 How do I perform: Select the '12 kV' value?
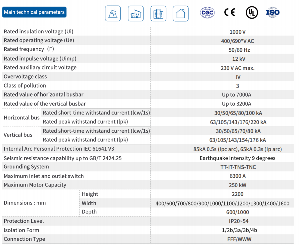[239, 59]
